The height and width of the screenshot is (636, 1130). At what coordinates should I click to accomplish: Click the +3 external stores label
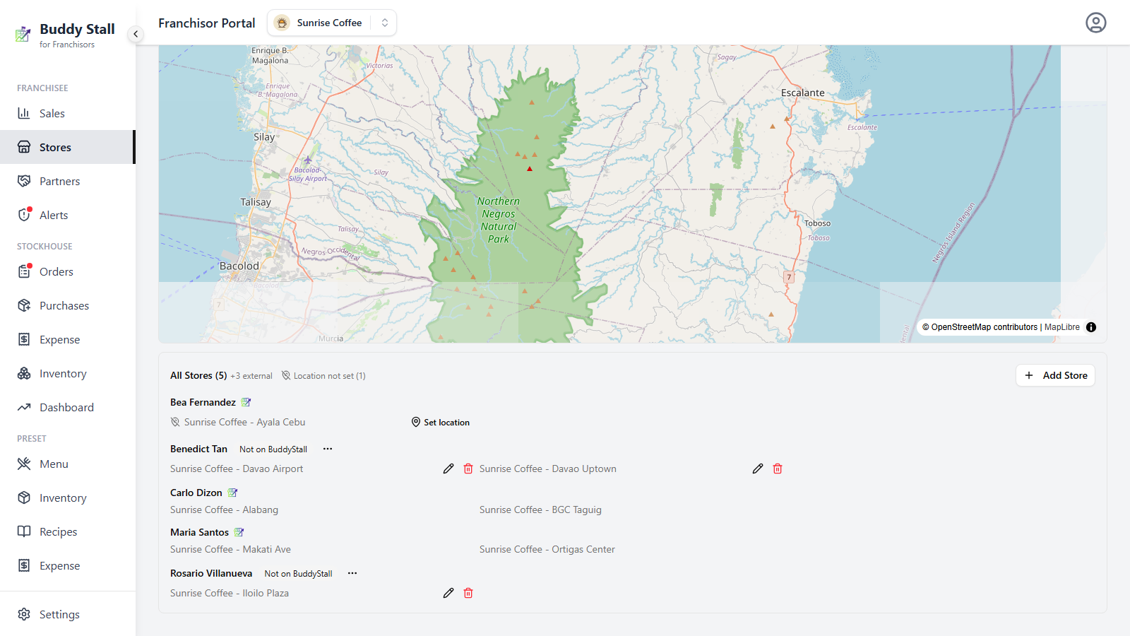pos(251,376)
